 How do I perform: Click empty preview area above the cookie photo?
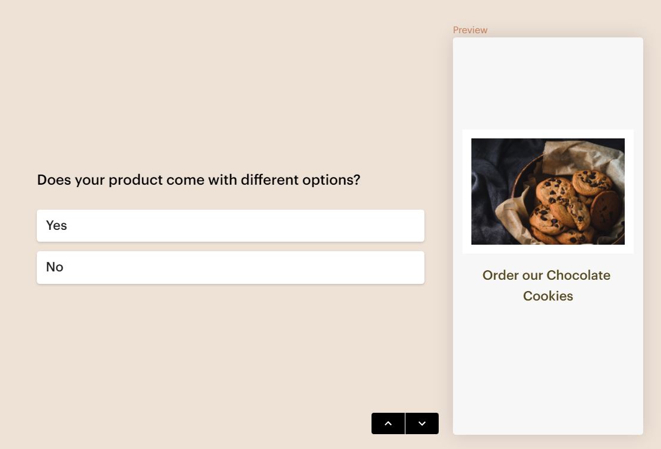click(547, 83)
